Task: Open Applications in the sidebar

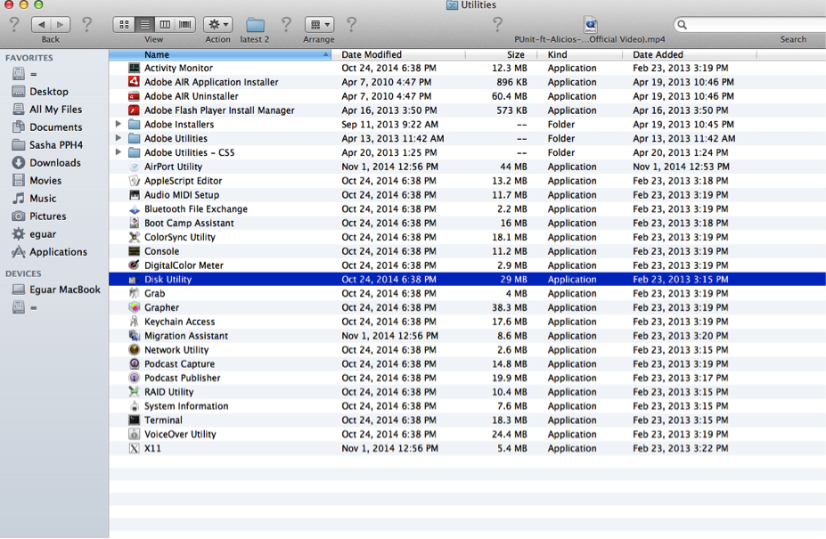Action: (x=58, y=252)
